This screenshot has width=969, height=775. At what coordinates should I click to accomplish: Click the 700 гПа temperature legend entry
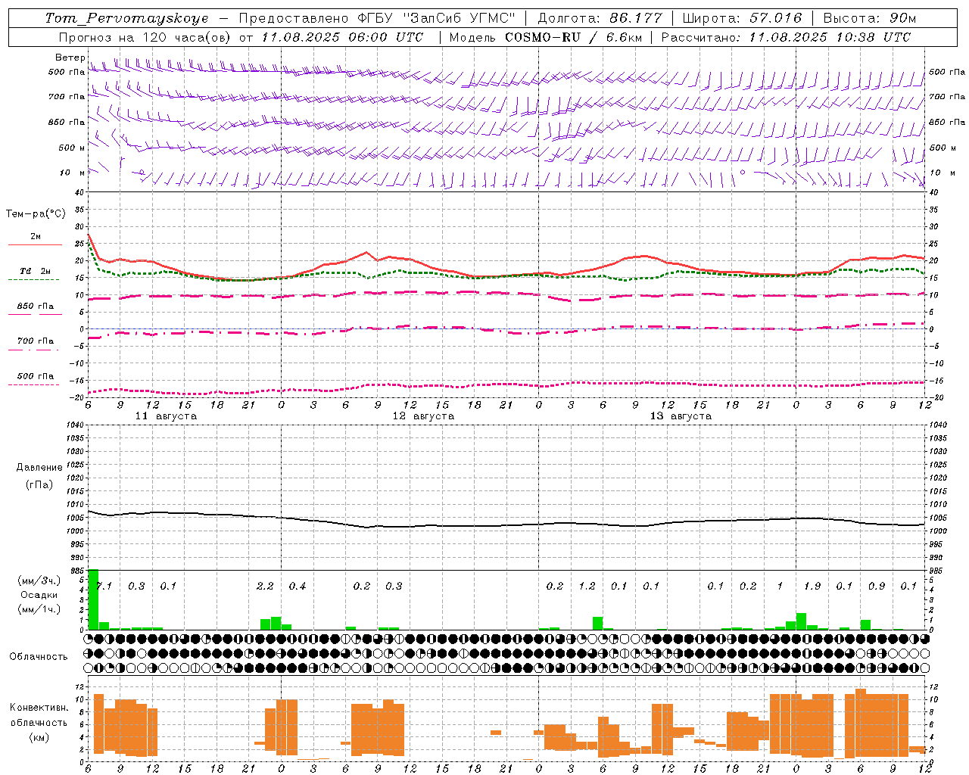pyautogui.click(x=36, y=341)
